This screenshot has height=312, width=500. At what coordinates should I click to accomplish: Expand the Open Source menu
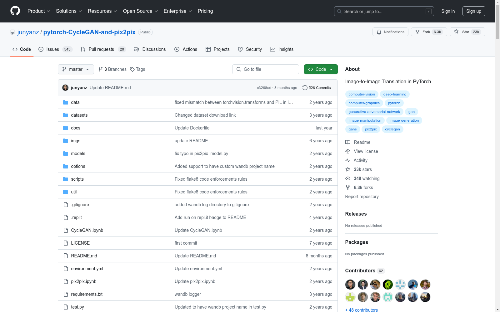point(141,11)
